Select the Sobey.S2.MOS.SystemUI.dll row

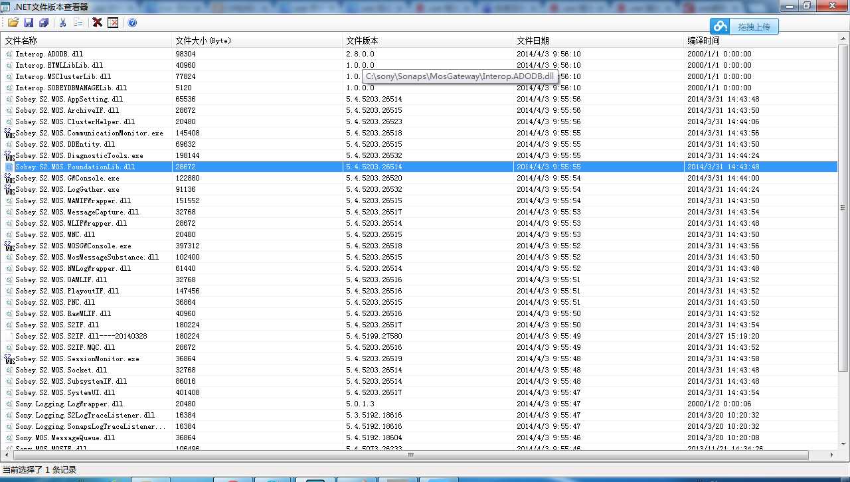tap(419, 392)
